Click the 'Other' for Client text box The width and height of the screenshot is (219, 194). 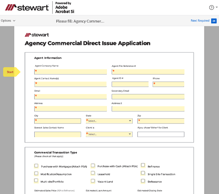point(161,134)
